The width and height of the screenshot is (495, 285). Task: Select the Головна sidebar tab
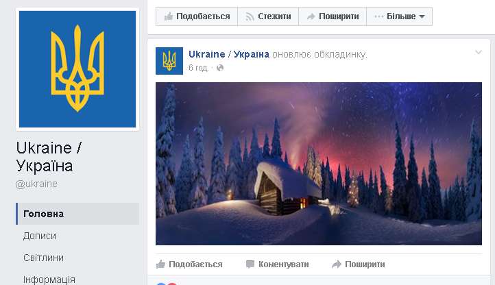click(x=77, y=214)
